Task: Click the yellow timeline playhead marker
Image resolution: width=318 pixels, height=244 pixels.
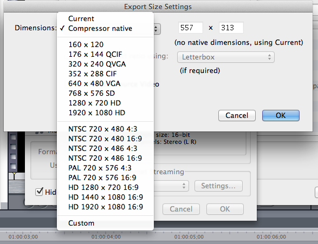Action: [14, 174]
